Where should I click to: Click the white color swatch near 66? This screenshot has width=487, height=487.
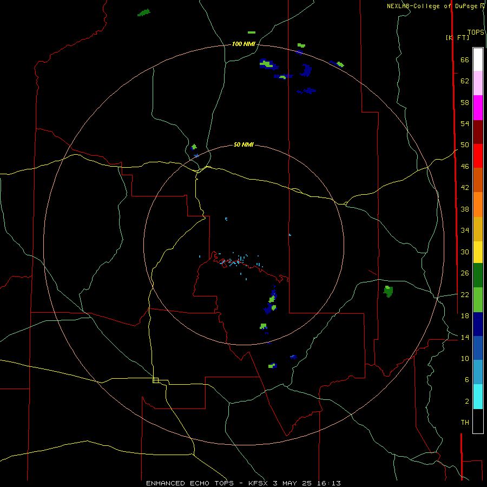(478, 60)
